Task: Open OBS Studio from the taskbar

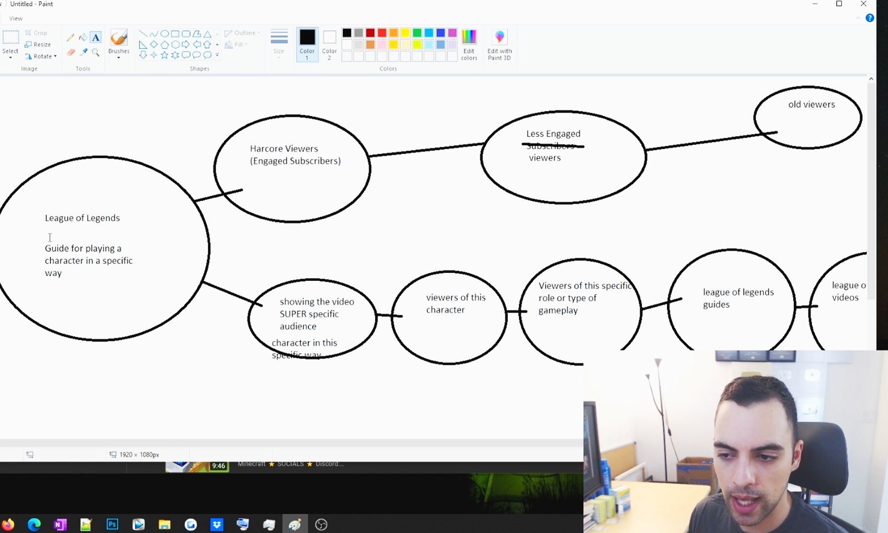Action: (321, 524)
